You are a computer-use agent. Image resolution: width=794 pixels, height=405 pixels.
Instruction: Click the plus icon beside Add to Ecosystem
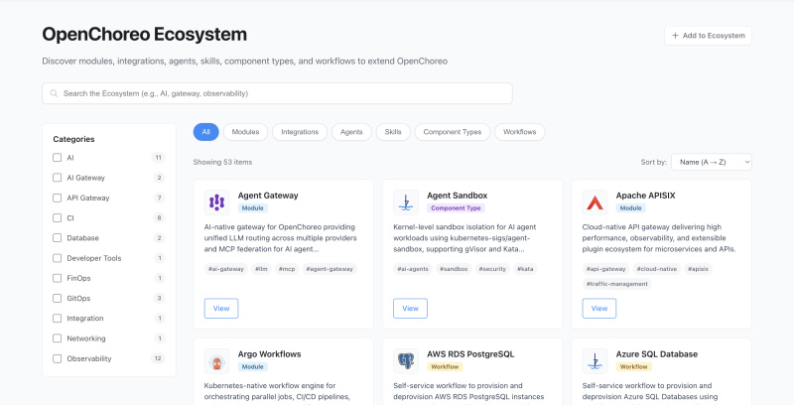[x=675, y=36]
